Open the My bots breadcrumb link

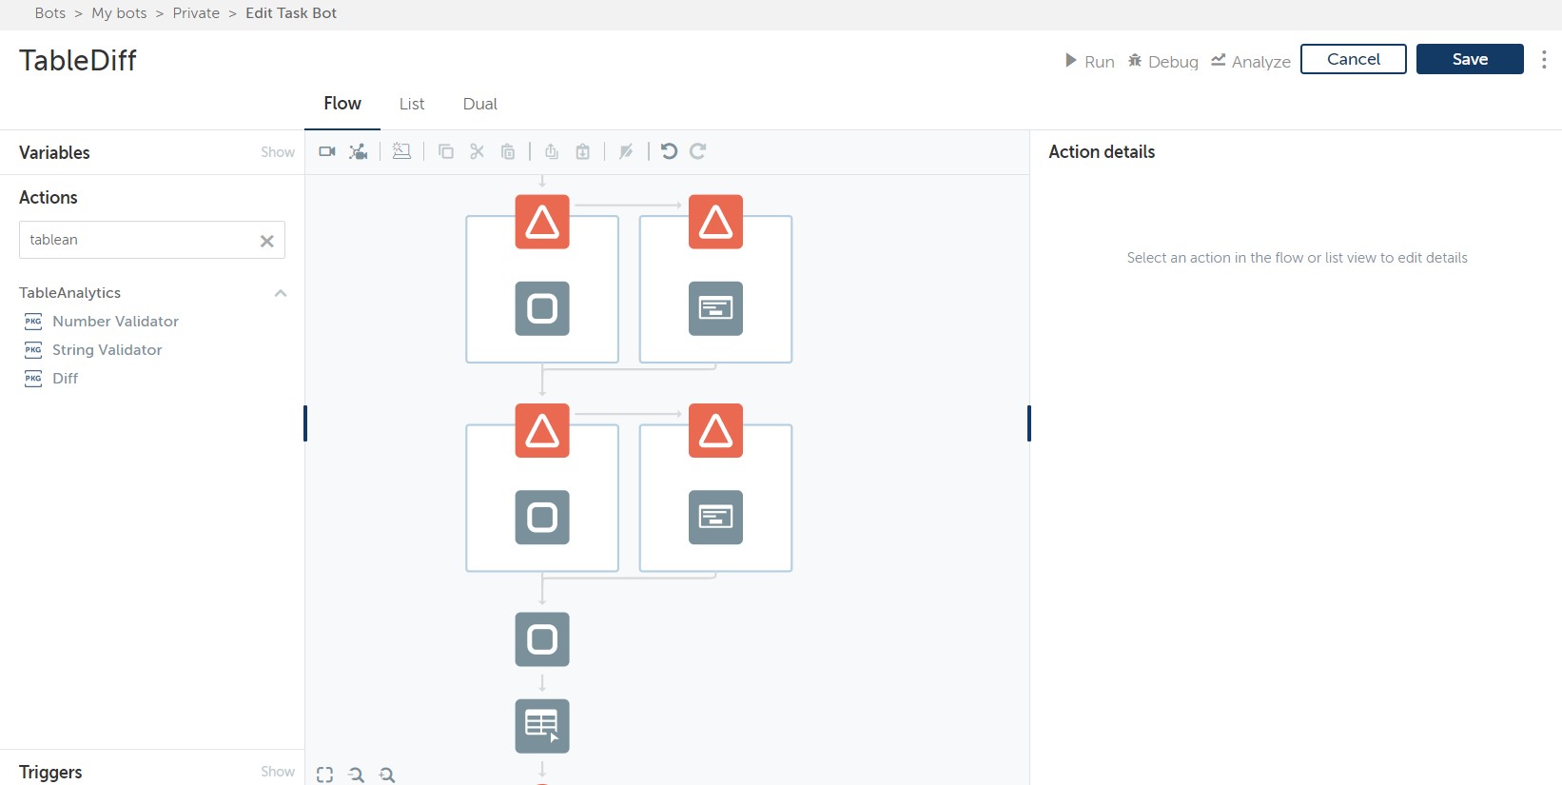[119, 13]
